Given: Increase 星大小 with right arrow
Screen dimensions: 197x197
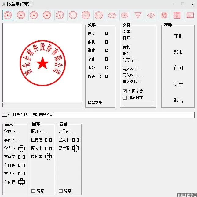Looking at the screenshot, I should coord(78,140).
